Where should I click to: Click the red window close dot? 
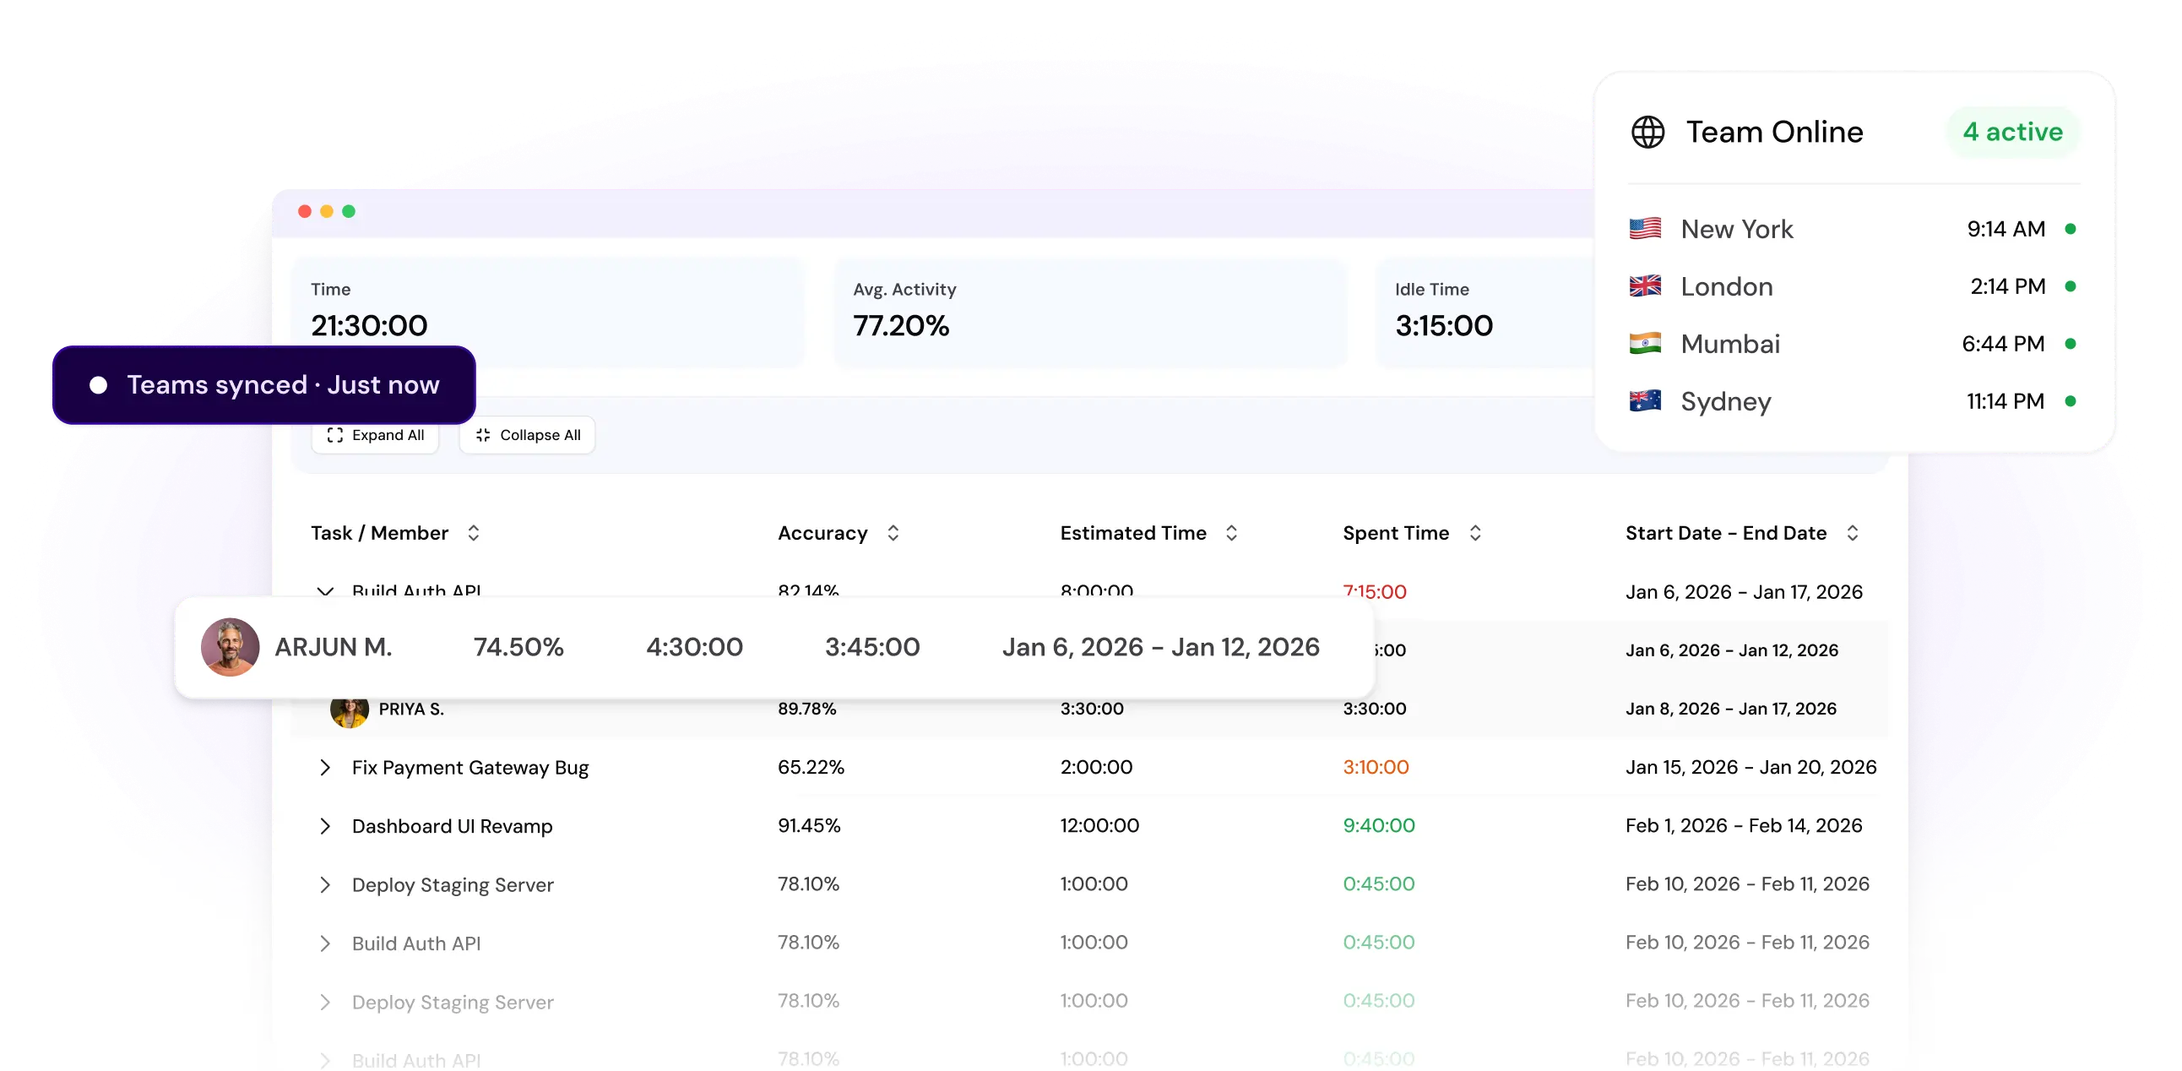point(305,211)
